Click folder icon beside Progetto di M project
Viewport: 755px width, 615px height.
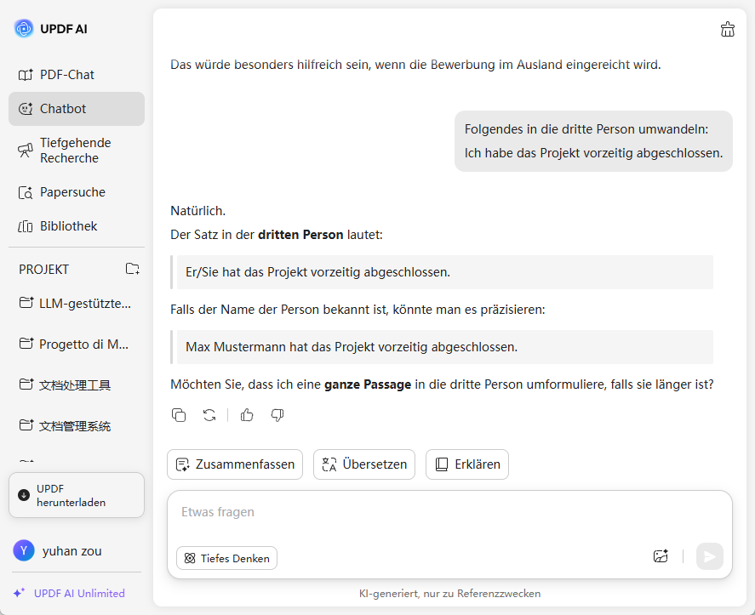tap(26, 343)
